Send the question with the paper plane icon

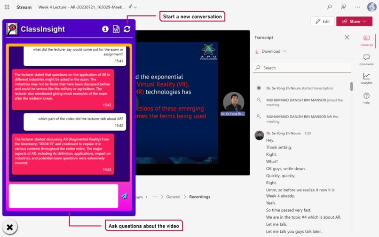[x=124, y=196]
